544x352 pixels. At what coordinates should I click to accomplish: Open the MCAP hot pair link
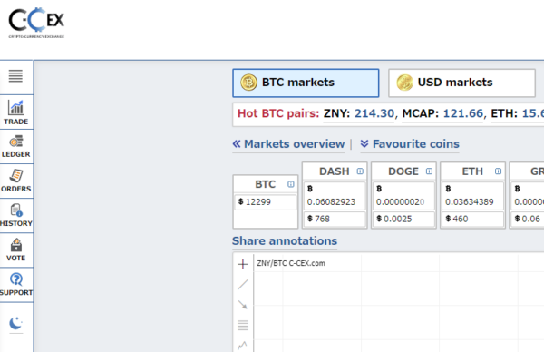pyautogui.click(x=442, y=113)
